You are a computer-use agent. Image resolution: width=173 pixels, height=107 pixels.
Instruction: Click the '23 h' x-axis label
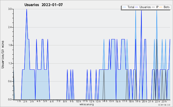pyautogui.click(x=164, y=101)
